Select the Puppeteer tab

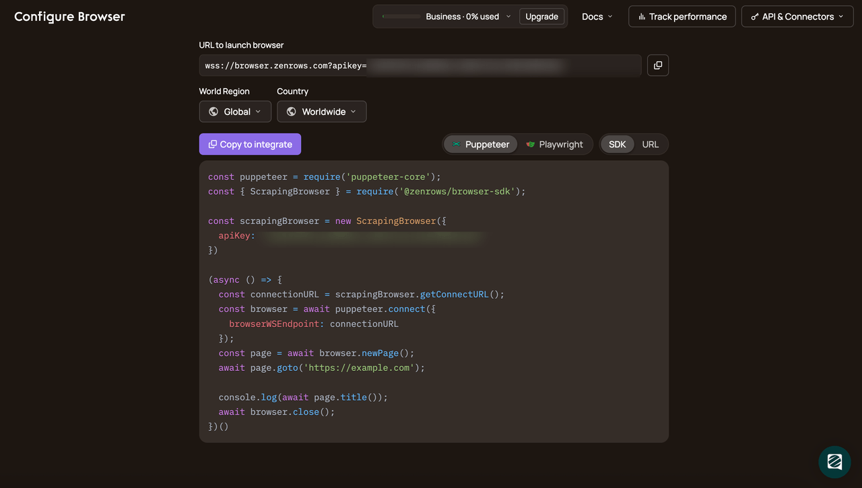(x=481, y=144)
